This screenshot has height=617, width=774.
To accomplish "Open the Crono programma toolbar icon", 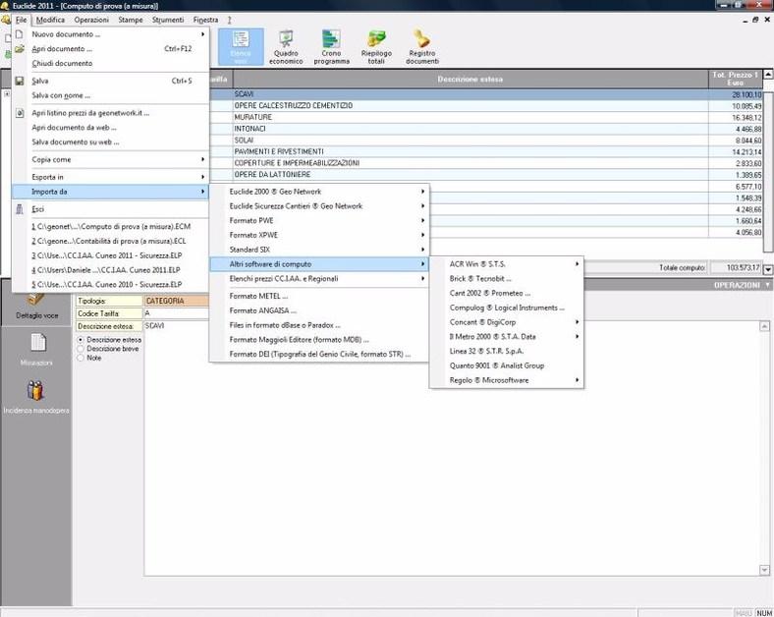I will coord(331,46).
